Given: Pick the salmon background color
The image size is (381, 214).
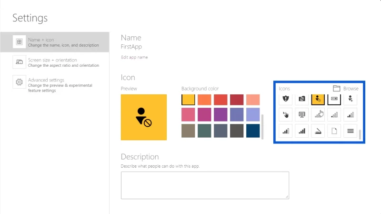Looking at the screenshot, I should point(253,100).
